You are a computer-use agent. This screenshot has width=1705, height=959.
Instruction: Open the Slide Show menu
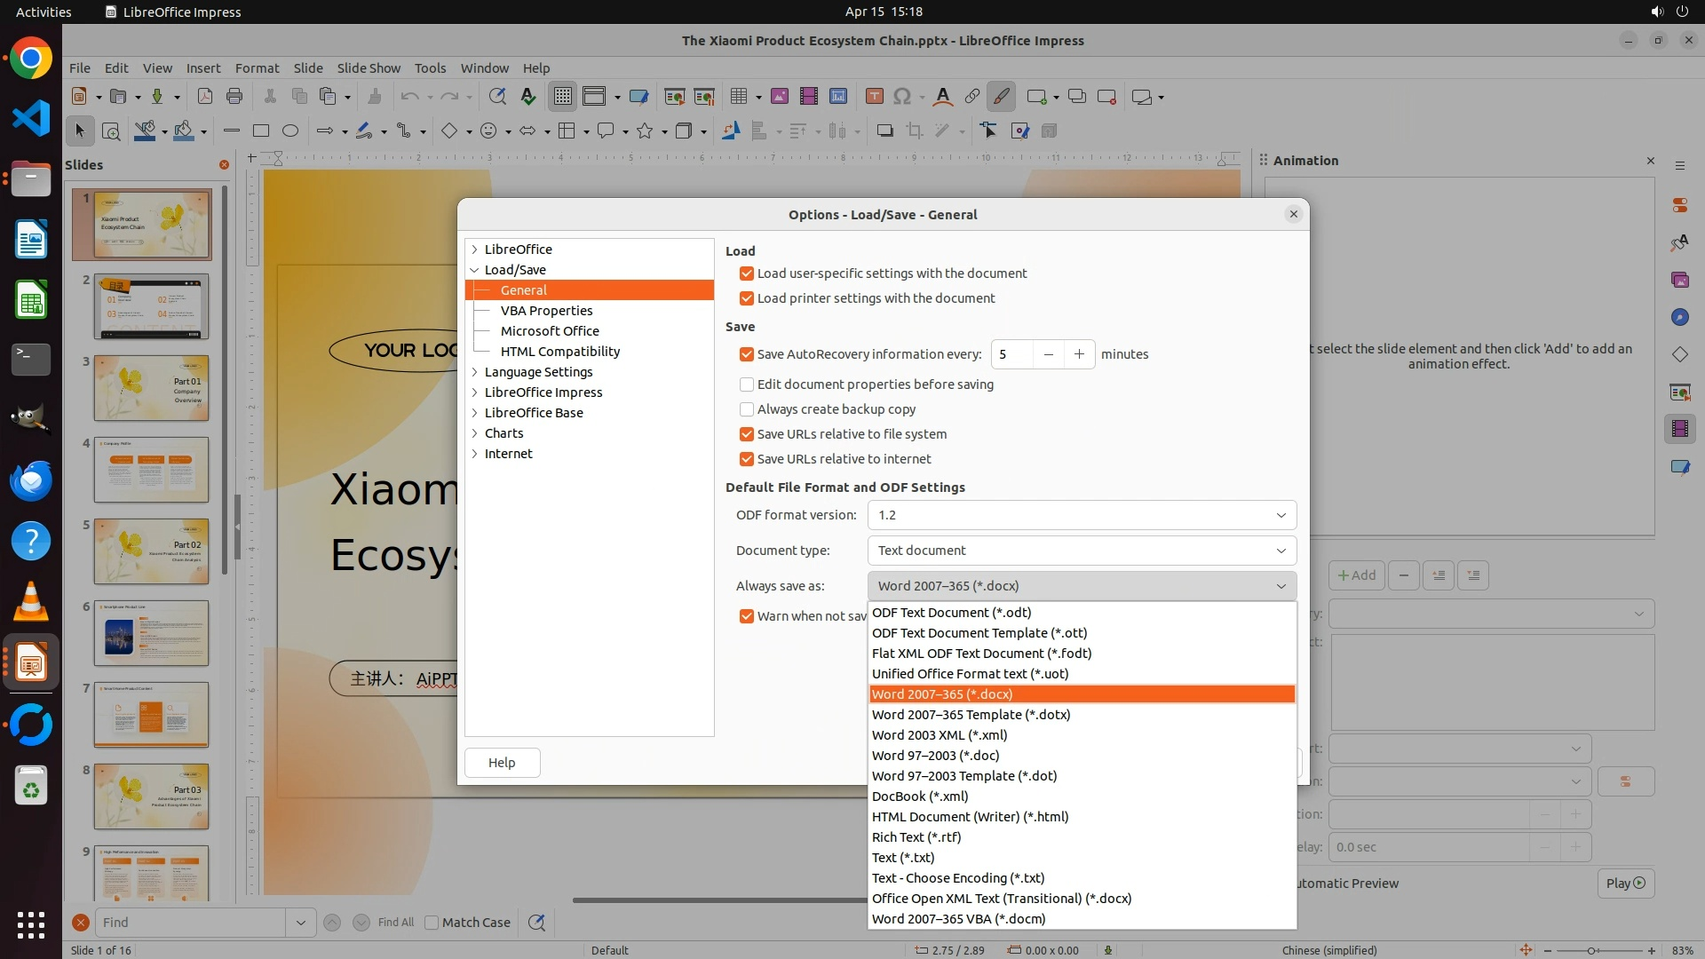pos(369,68)
